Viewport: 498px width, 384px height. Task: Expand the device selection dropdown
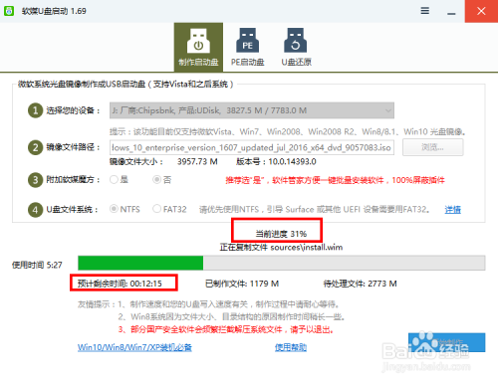click(x=252, y=110)
